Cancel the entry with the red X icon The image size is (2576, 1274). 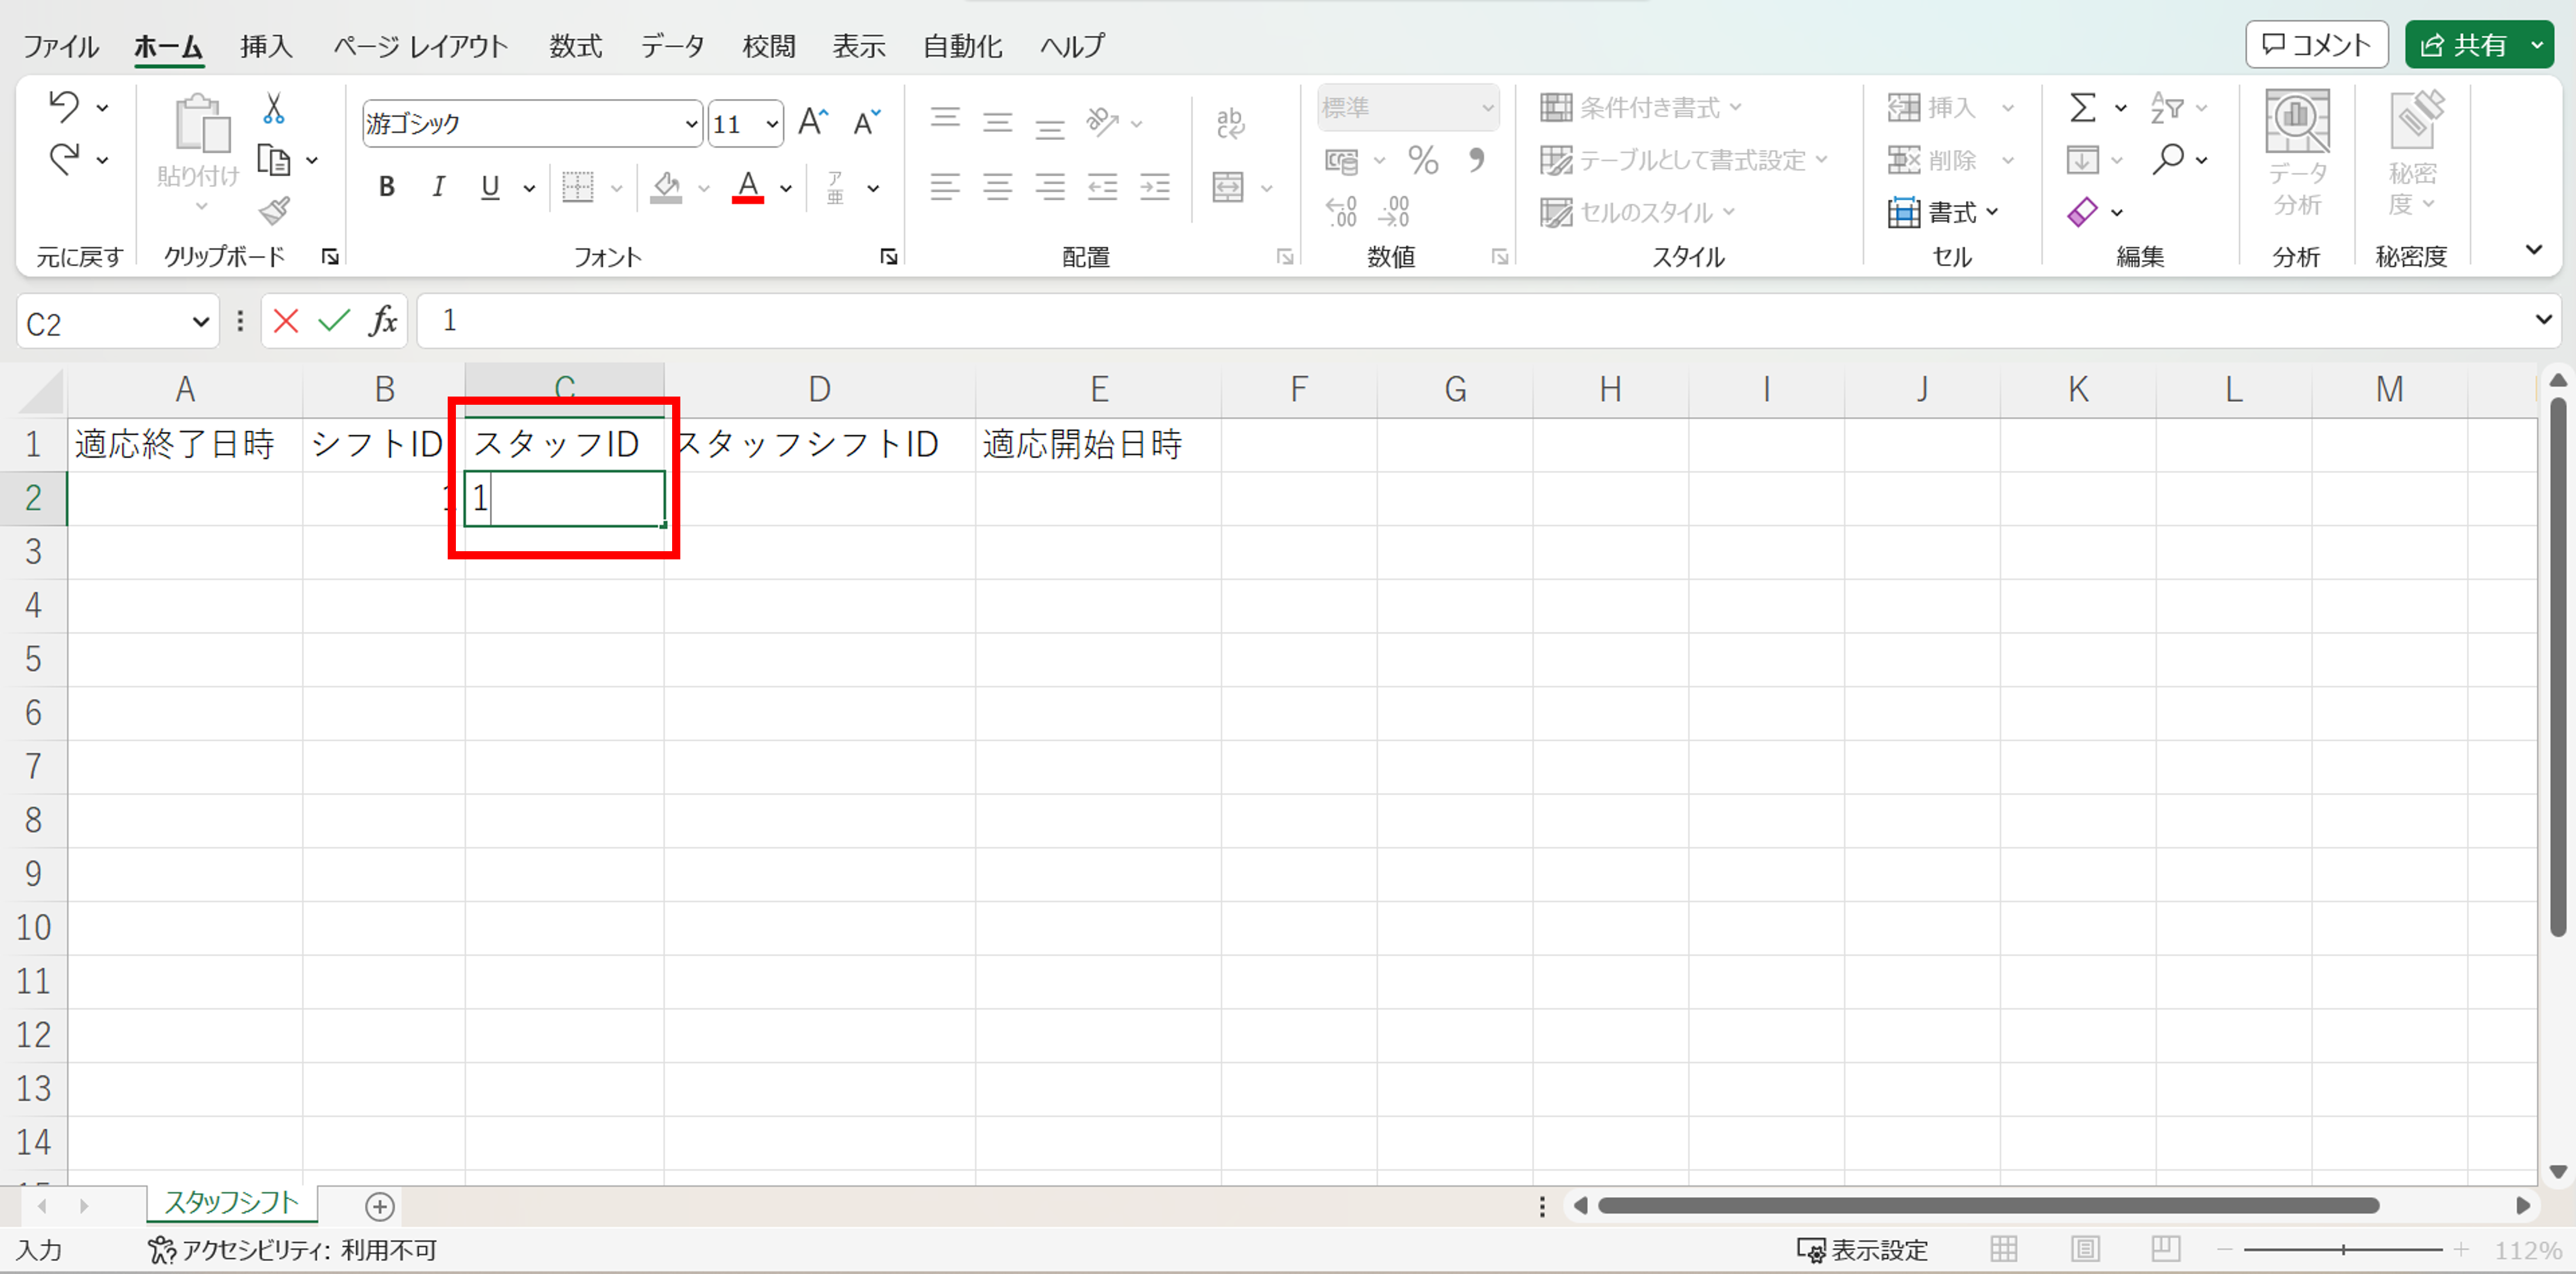pyautogui.click(x=286, y=321)
